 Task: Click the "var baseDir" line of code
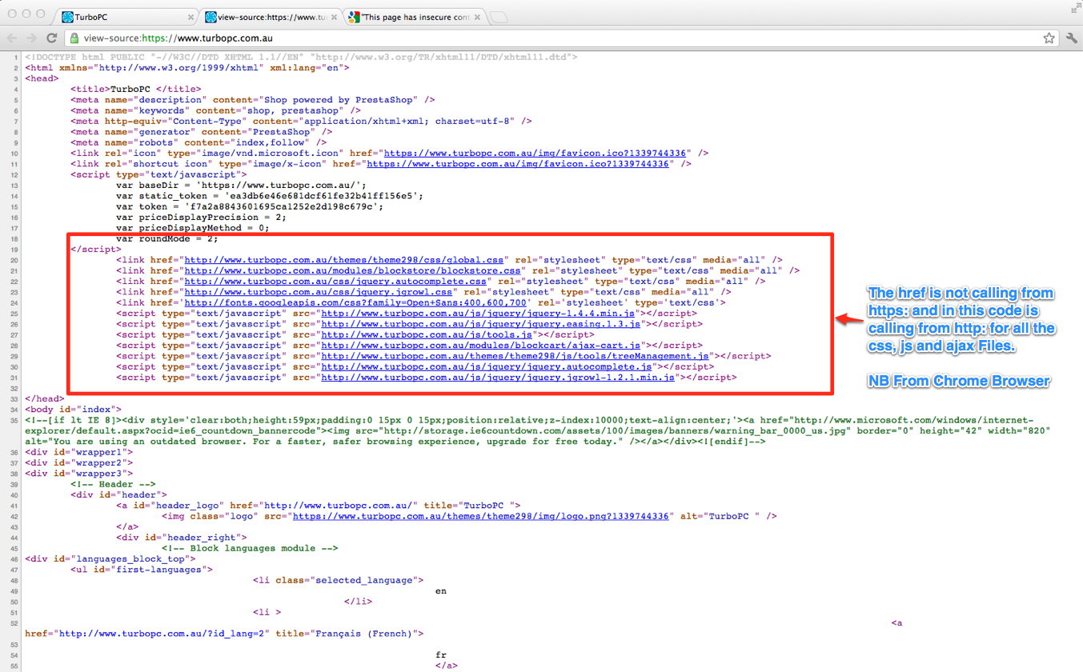click(x=241, y=186)
